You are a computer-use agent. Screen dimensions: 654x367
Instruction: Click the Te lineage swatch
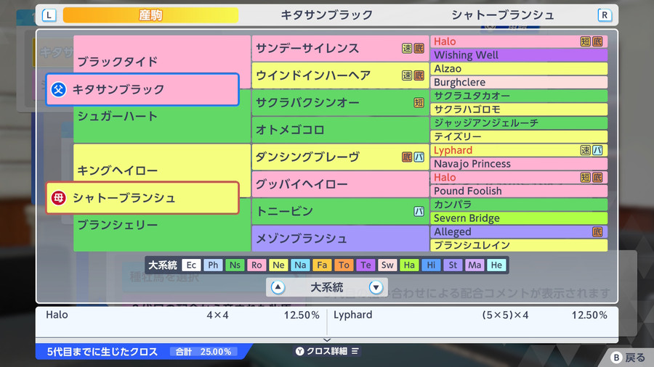[366, 265]
